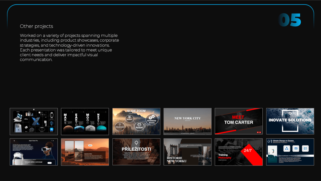Select the App Store icon in the Apple thumbnail
This screenshot has width=321, height=181.
click(x=52, y=129)
